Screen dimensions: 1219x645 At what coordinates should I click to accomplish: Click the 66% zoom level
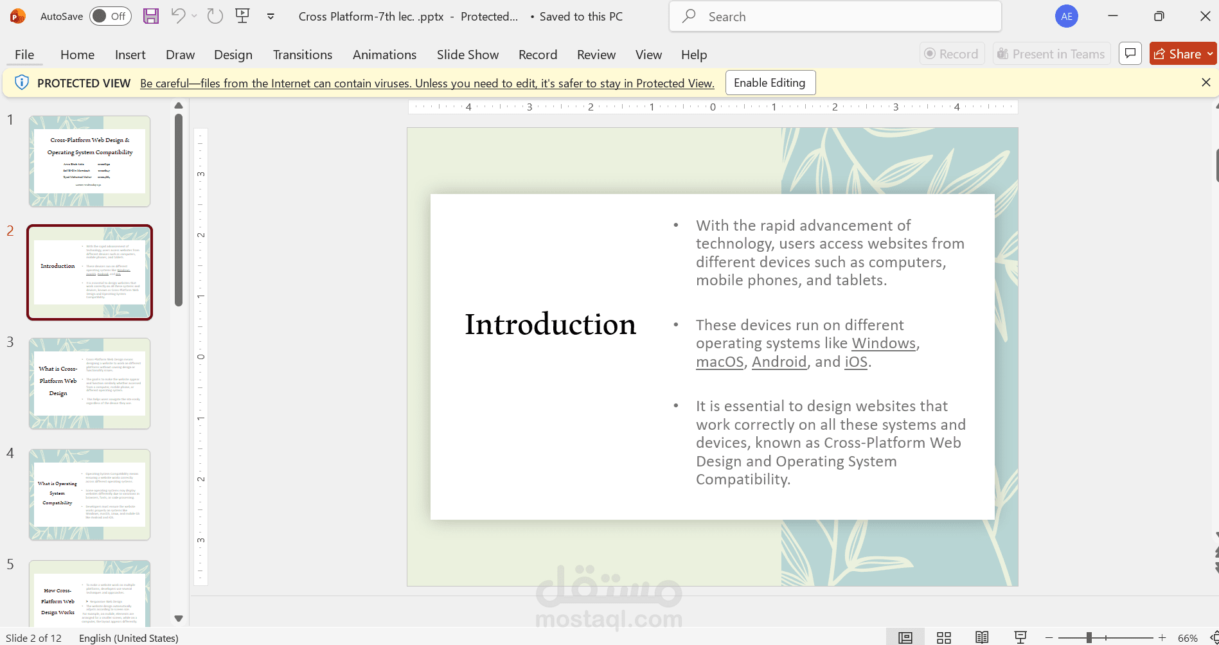1188,638
